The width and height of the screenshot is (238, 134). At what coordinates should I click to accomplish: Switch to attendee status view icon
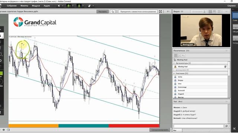tap(183, 55)
